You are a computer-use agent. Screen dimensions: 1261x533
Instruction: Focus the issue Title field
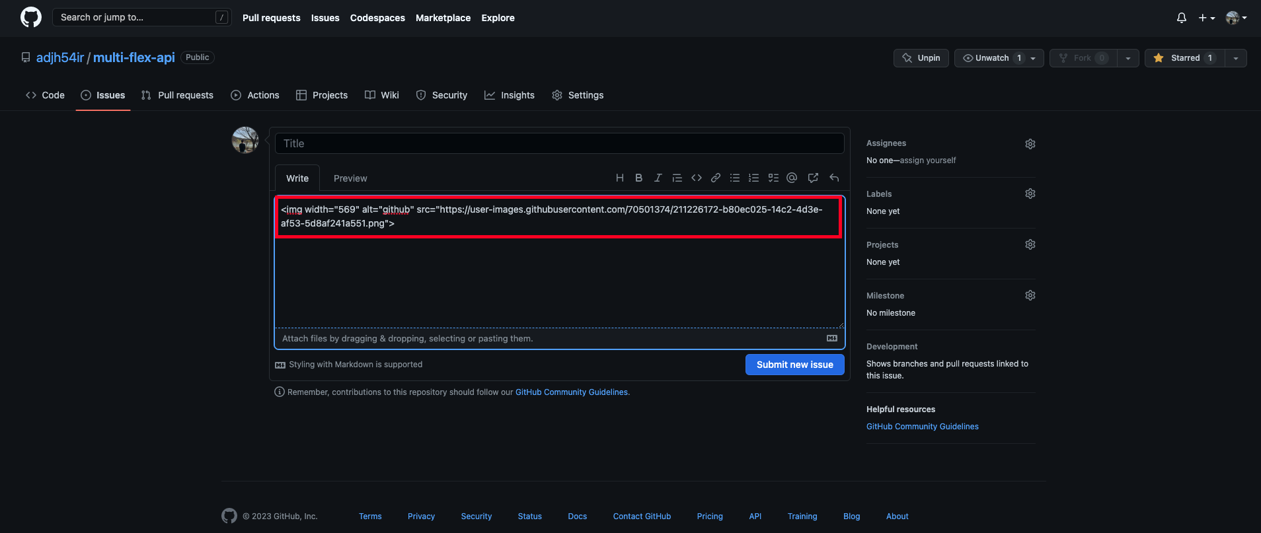(x=560, y=143)
